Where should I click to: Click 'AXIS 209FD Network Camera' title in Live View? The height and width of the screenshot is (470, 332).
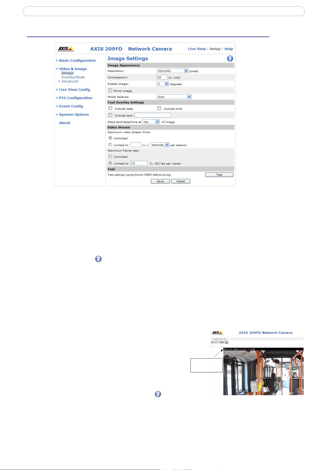[x=265, y=333]
